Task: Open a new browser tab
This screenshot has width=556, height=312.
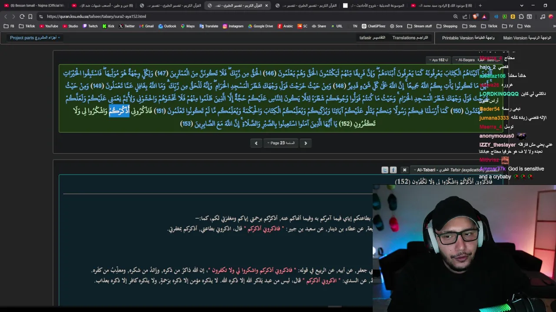Action: [480, 6]
